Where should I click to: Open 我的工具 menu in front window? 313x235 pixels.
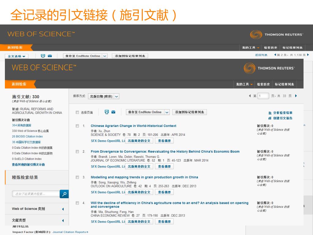(x=244, y=84)
